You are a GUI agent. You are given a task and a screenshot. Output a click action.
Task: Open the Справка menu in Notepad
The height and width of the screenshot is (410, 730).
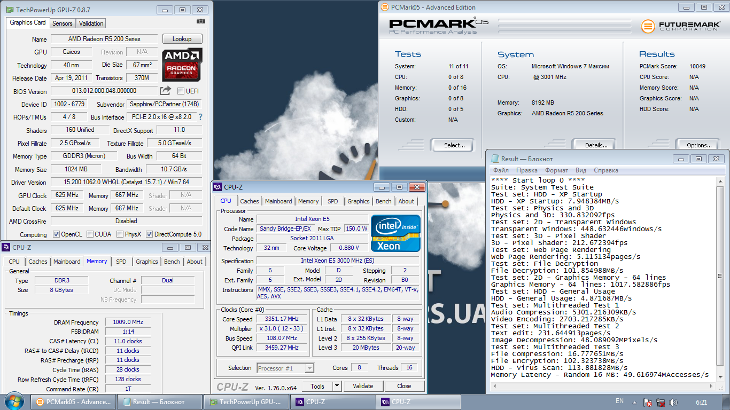point(606,170)
